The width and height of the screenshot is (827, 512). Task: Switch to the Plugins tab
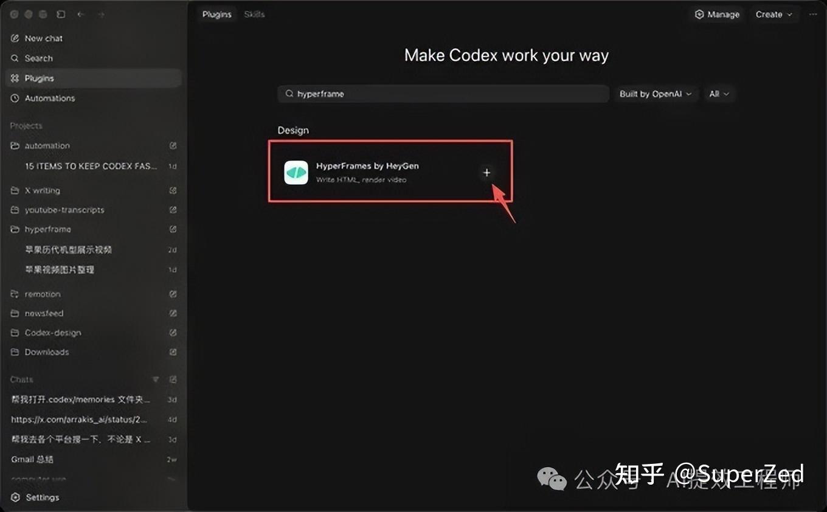(217, 14)
